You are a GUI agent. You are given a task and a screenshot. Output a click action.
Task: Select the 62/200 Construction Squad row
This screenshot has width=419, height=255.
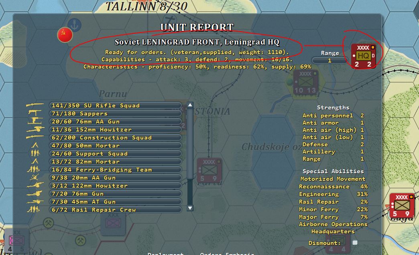pos(116,138)
